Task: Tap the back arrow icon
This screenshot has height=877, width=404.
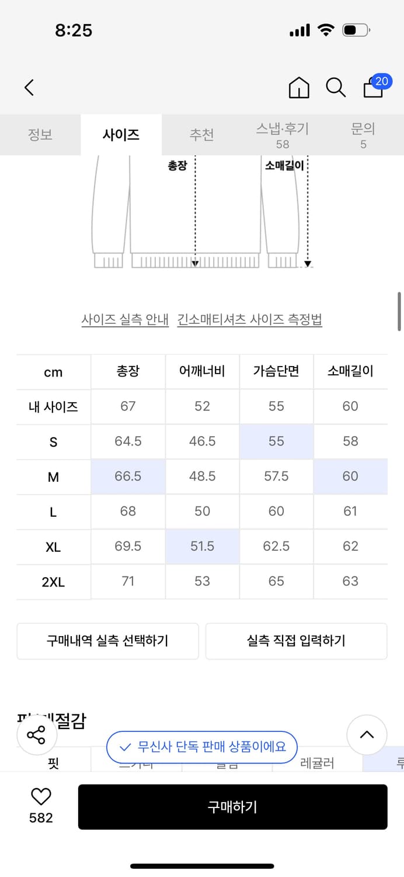Action: click(x=29, y=88)
